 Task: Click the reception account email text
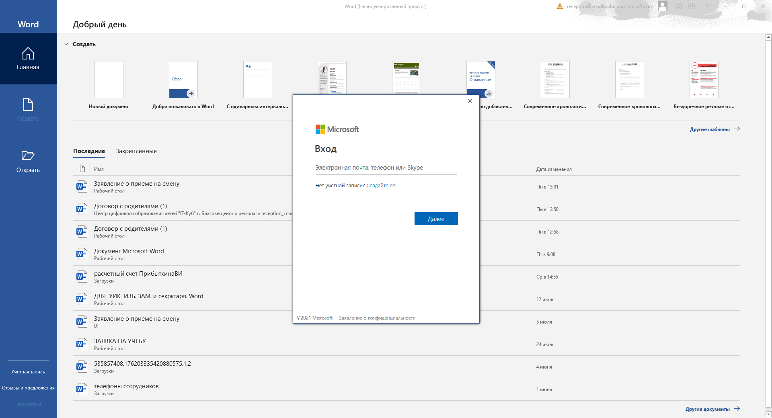610,6
